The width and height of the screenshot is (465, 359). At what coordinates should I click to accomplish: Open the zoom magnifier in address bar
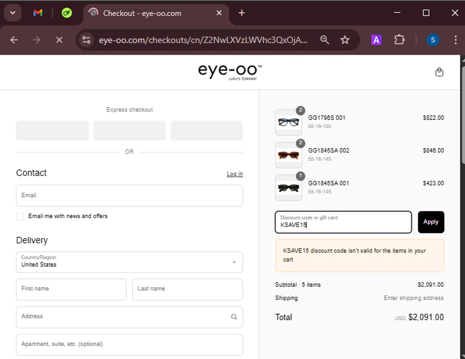(x=325, y=40)
